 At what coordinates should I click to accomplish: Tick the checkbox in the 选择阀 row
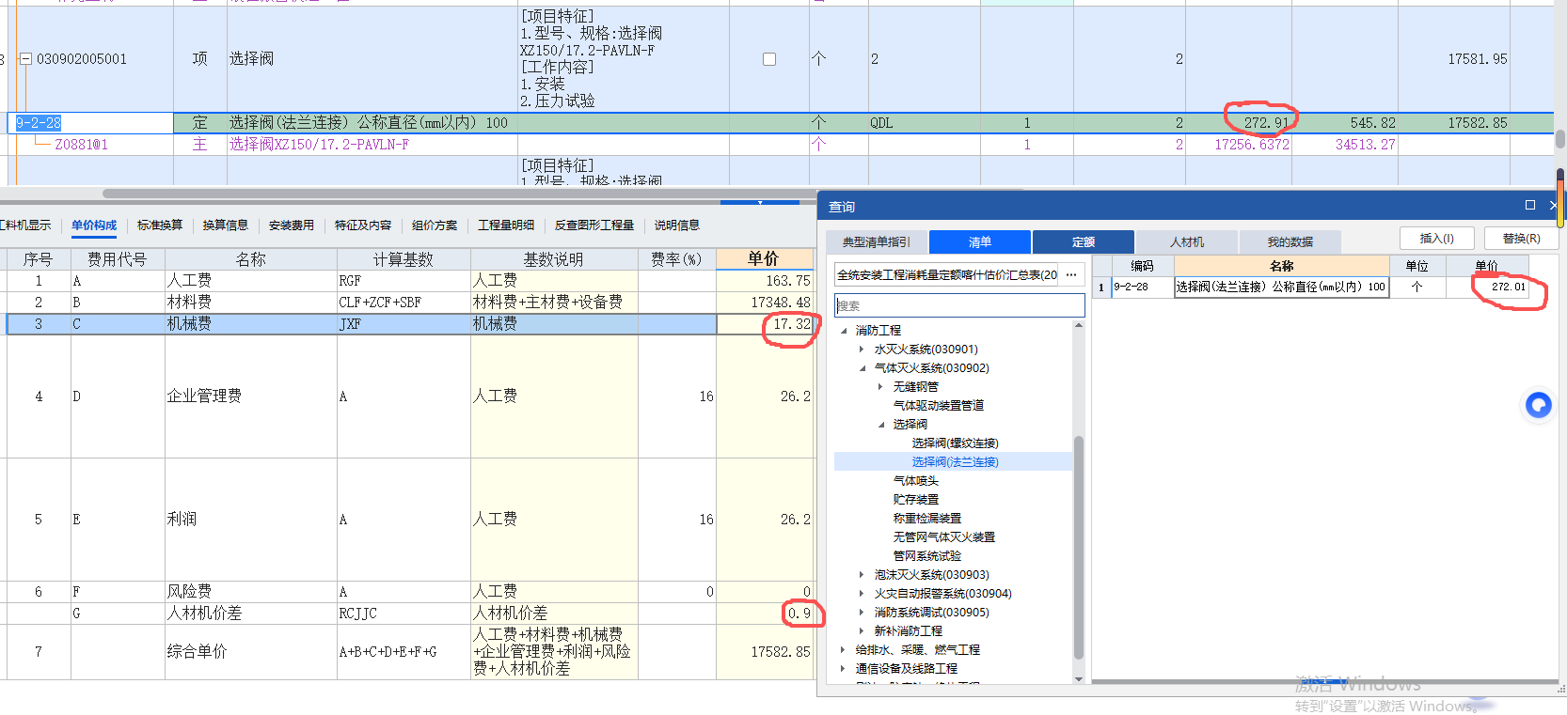(769, 59)
